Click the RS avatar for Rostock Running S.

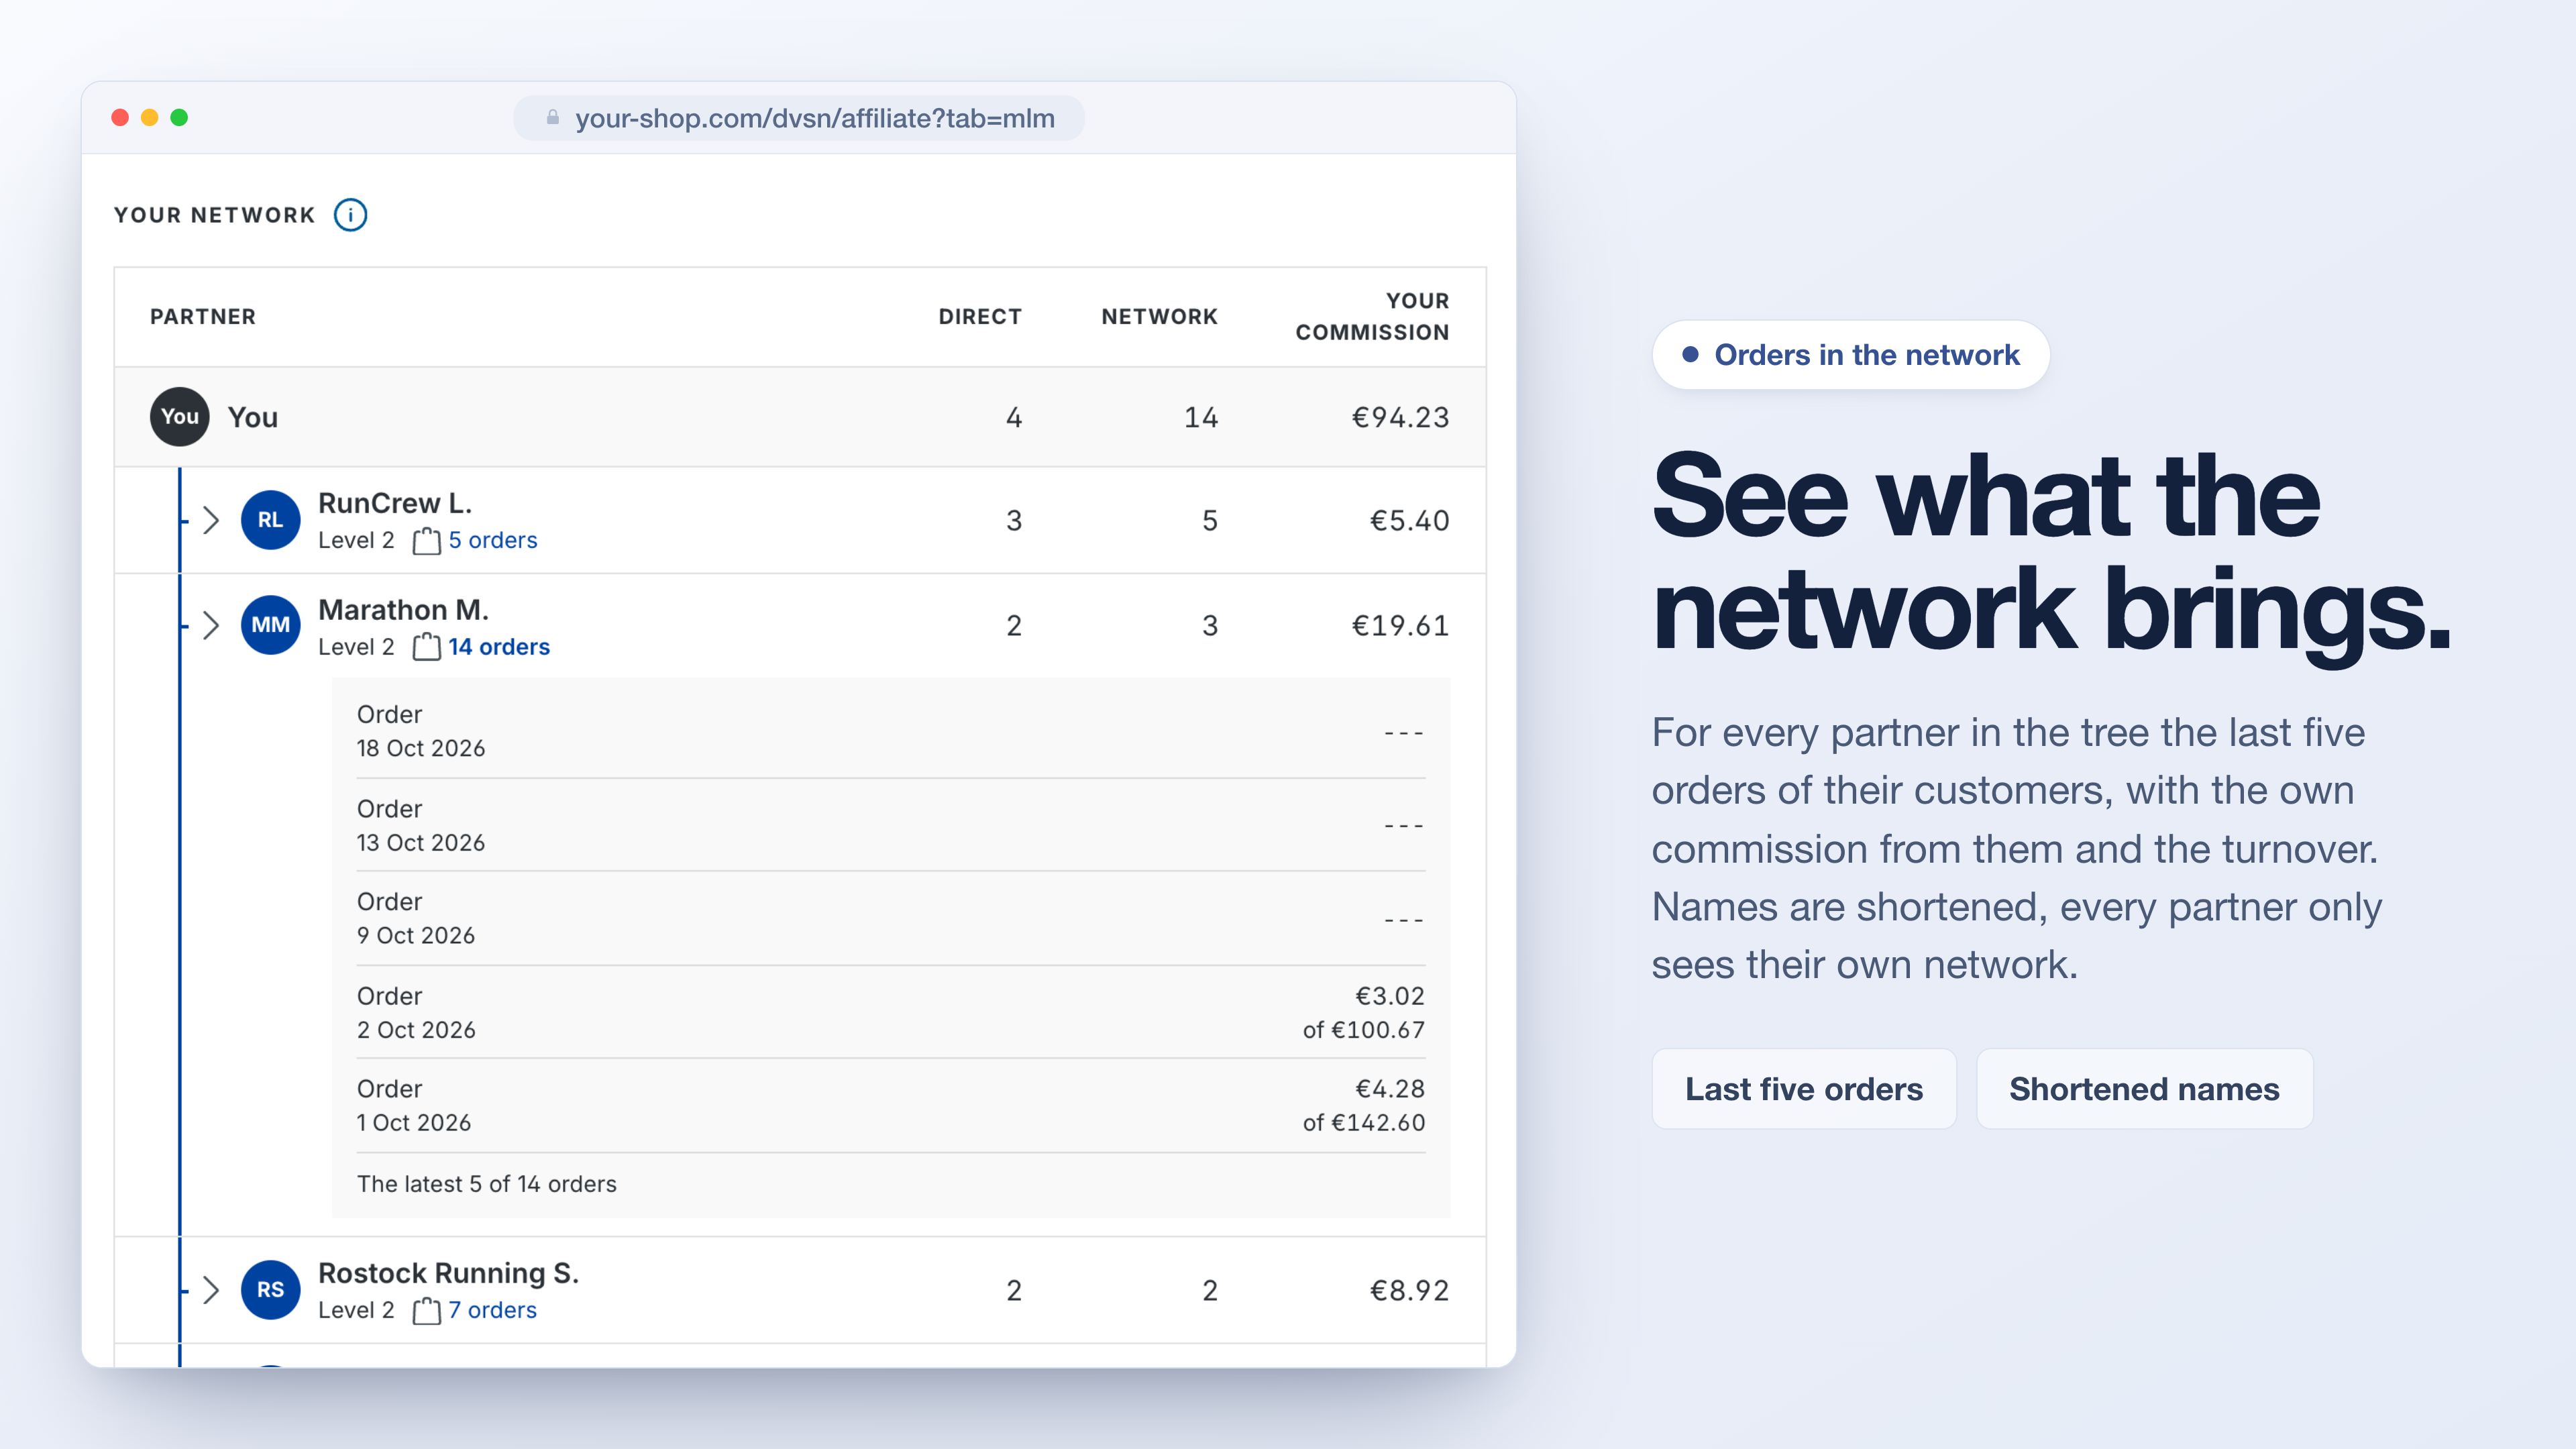click(270, 1290)
